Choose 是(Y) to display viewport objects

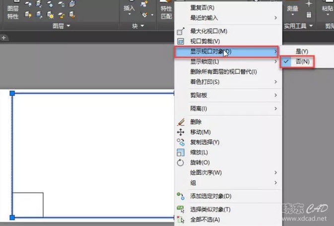tap(302, 52)
